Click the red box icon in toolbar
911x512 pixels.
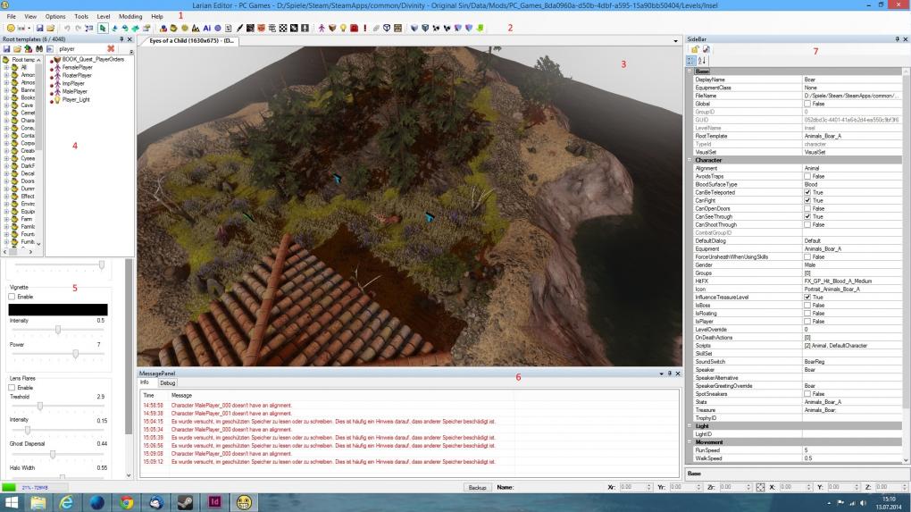point(354,28)
